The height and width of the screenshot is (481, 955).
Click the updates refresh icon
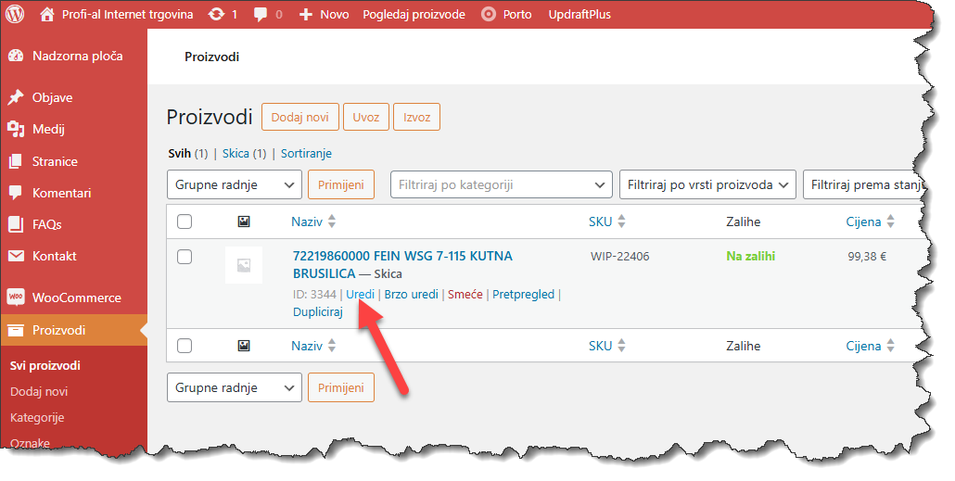[x=216, y=15]
